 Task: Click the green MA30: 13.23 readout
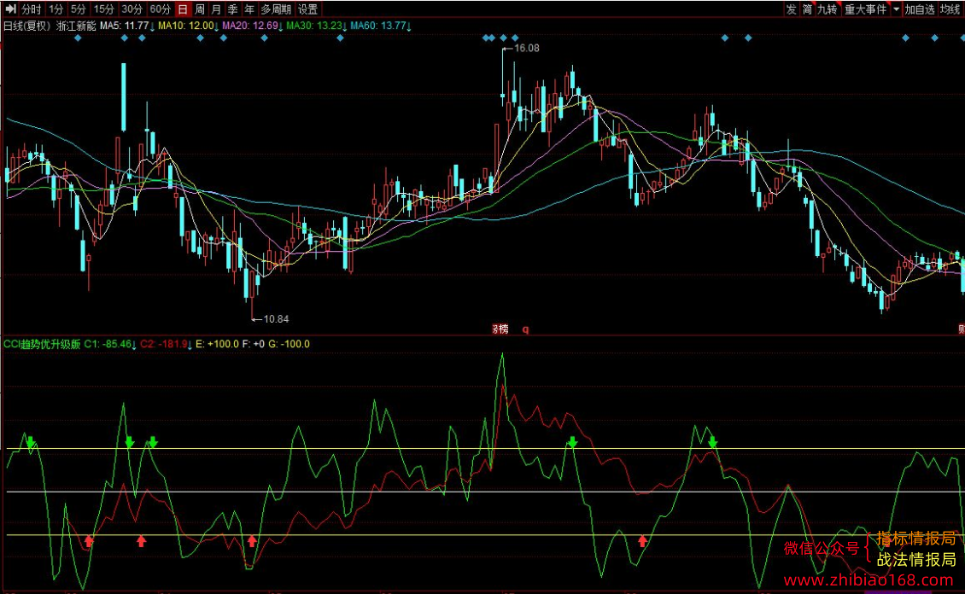tap(314, 26)
